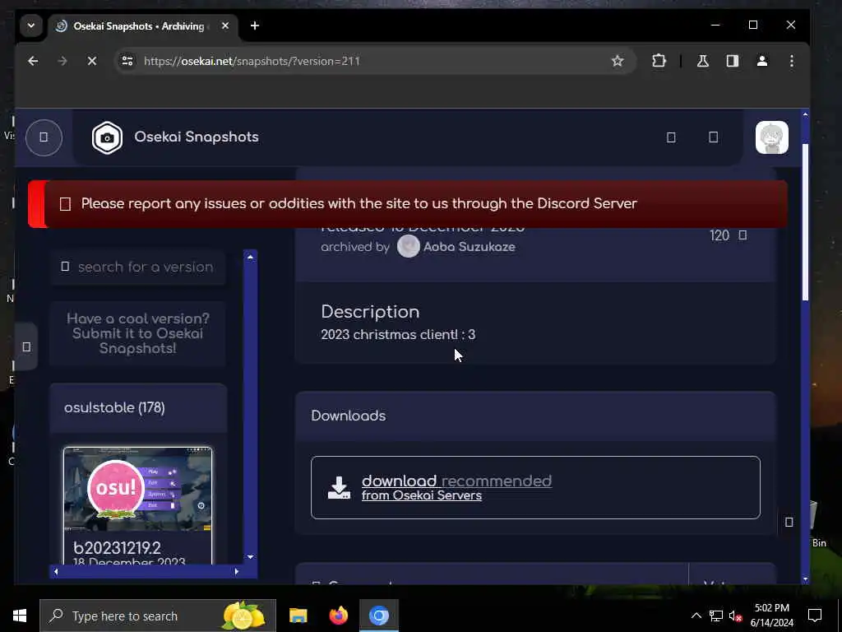Open the Chrome extensions puzzle icon
Image resolution: width=842 pixels, height=632 pixels.
(659, 61)
